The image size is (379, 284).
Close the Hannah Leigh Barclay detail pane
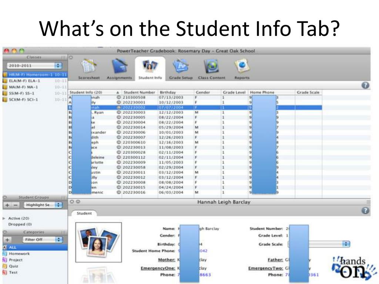click(x=72, y=202)
